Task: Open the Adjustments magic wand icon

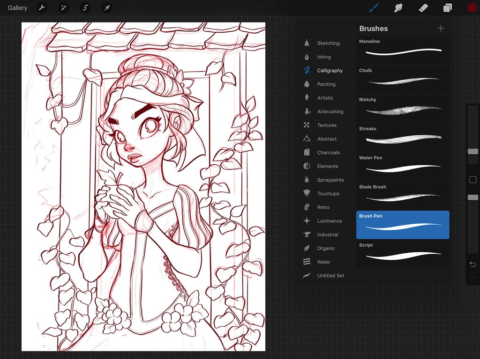Action: pyautogui.click(x=63, y=7)
